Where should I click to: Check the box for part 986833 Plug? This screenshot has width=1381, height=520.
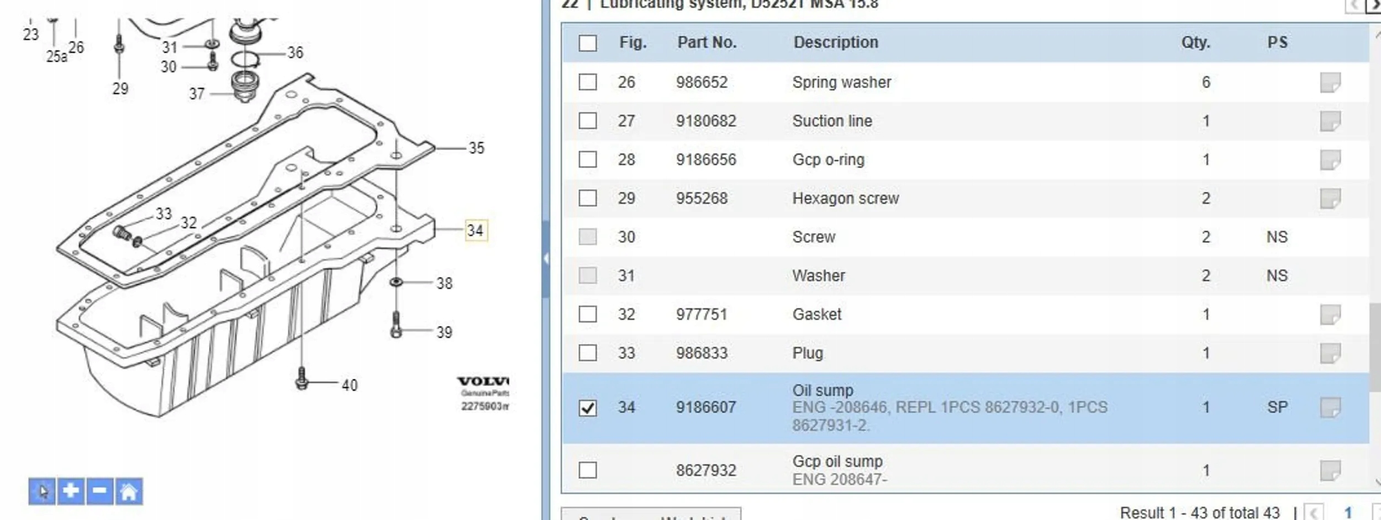588,353
